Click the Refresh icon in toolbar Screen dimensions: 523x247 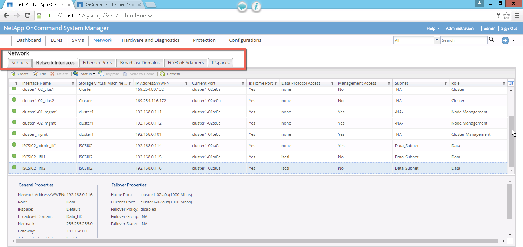point(162,74)
